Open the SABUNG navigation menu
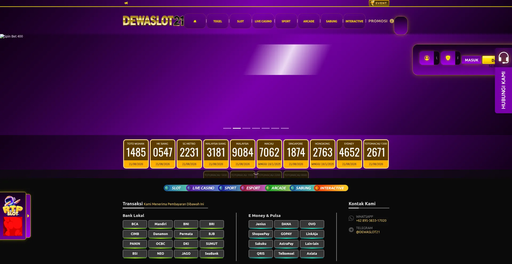Image resolution: width=512 pixels, height=264 pixels. point(331,21)
